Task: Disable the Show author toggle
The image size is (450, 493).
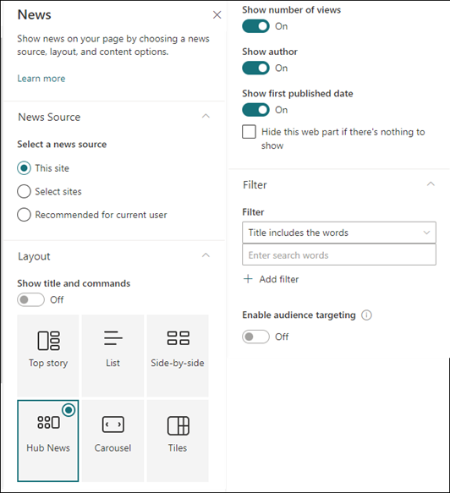Action: click(255, 68)
